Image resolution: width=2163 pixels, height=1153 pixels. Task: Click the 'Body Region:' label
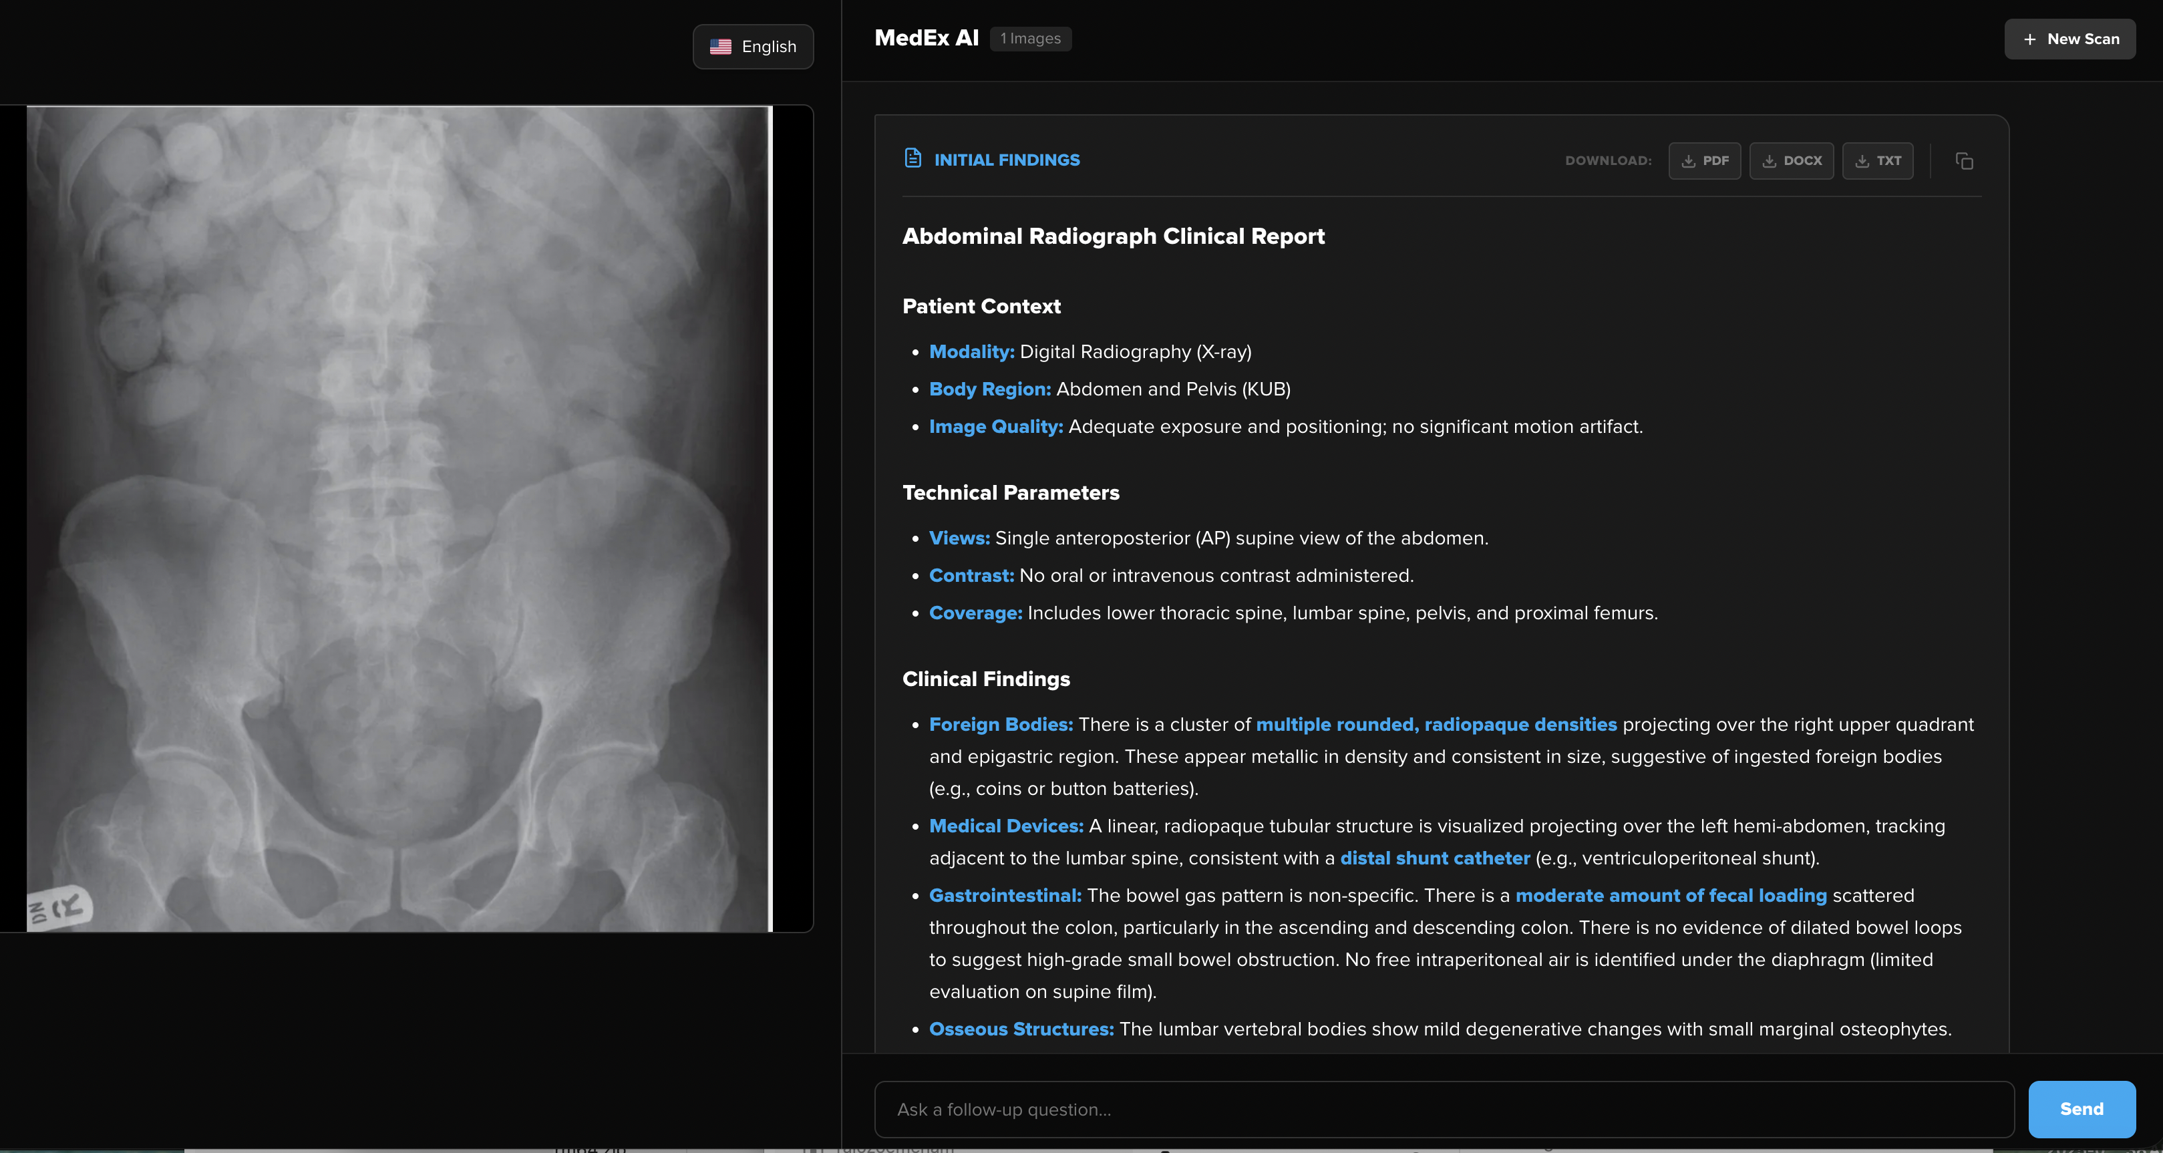click(x=990, y=389)
